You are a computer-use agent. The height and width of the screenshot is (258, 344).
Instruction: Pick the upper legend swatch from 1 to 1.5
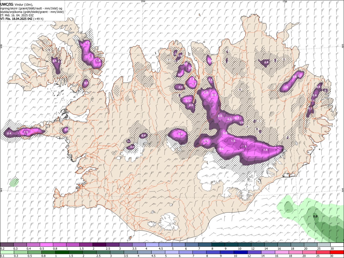click(73, 245)
